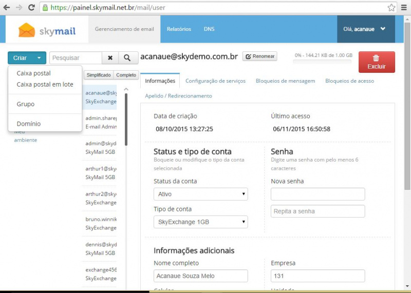Click the ambiente link
The image size is (411, 293).
click(25, 140)
